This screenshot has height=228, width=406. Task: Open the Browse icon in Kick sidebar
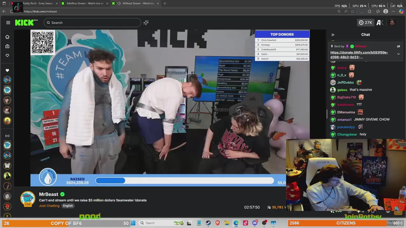click(x=7, y=46)
